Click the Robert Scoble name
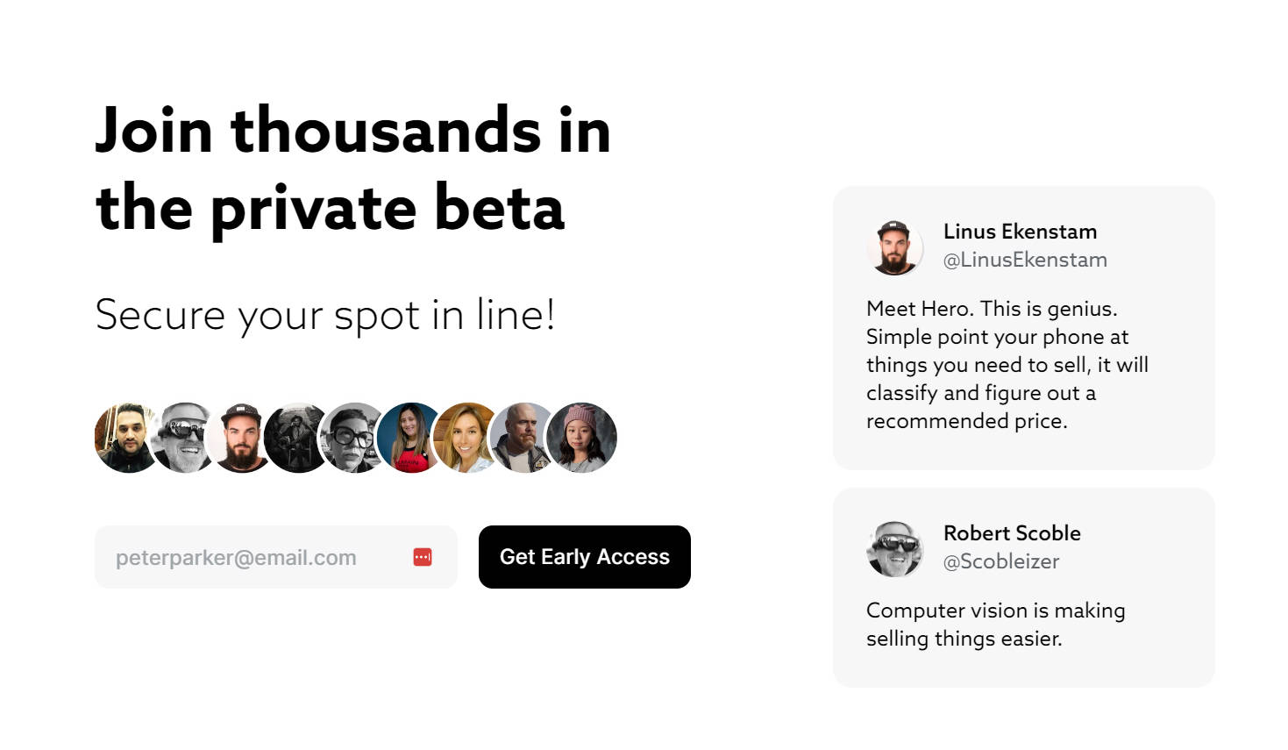1288x750 pixels. [x=1012, y=533]
